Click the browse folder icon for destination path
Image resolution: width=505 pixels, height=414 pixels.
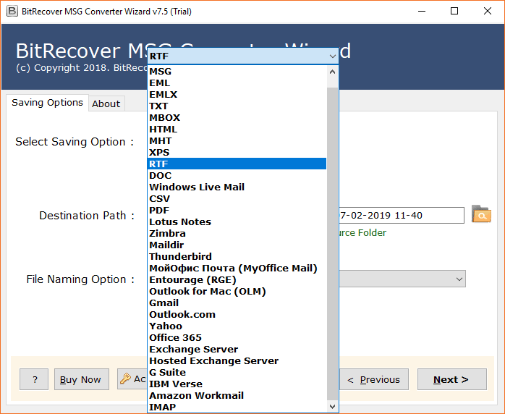pyautogui.click(x=481, y=214)
